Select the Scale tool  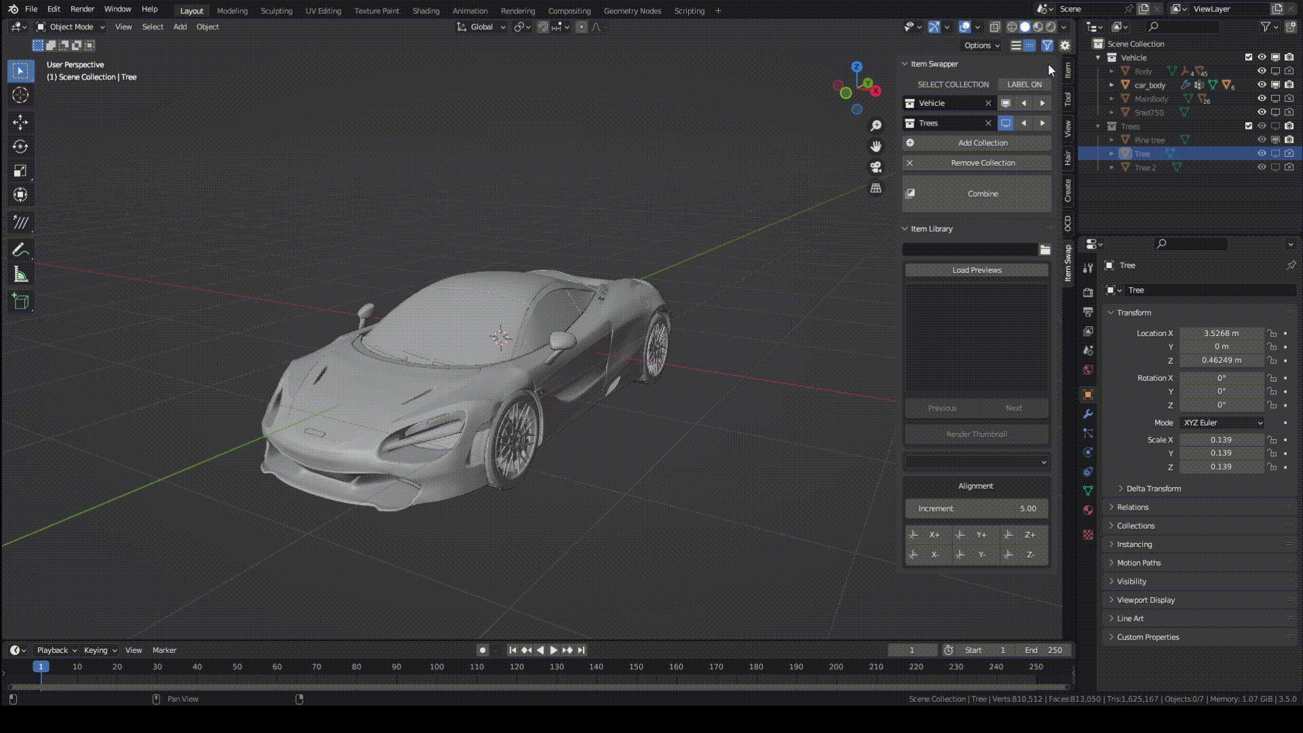[20, 171]
